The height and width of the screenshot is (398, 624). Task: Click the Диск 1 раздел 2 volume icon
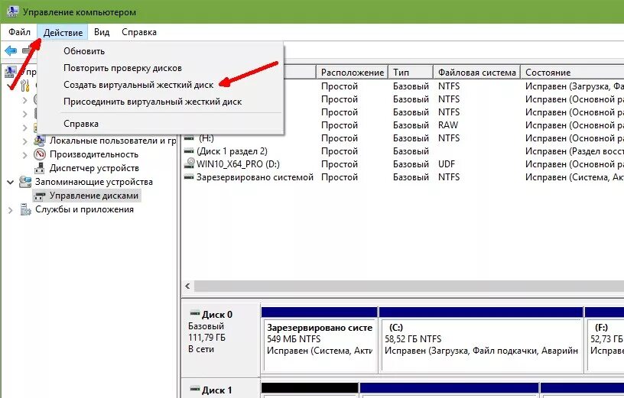point(189,151)
